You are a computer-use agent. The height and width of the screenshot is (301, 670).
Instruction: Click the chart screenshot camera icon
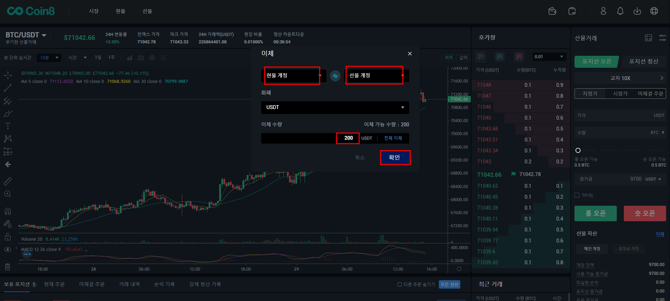pyautogui.click(x=141, y=58)
